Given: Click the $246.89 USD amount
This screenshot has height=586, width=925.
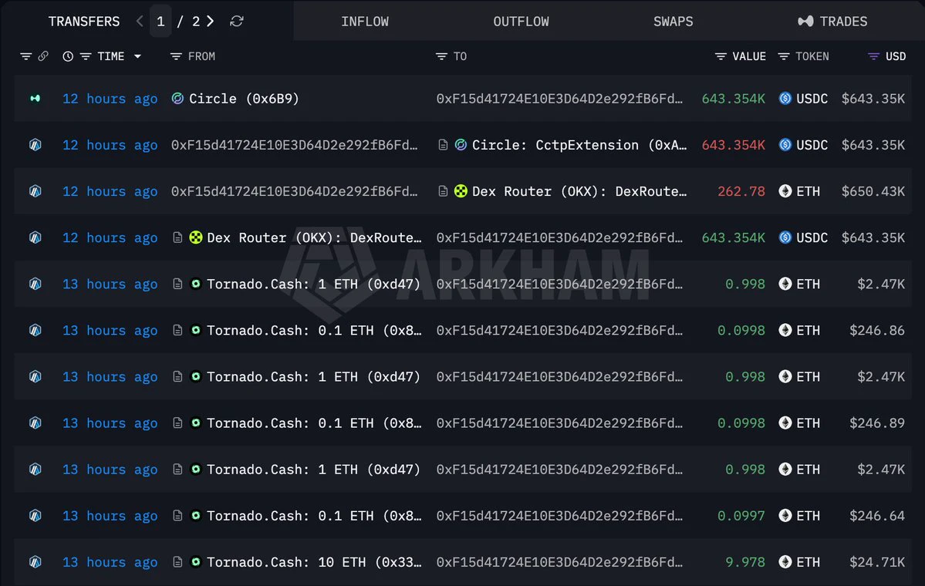Looking at the screenshot, I should pos(877,423).
